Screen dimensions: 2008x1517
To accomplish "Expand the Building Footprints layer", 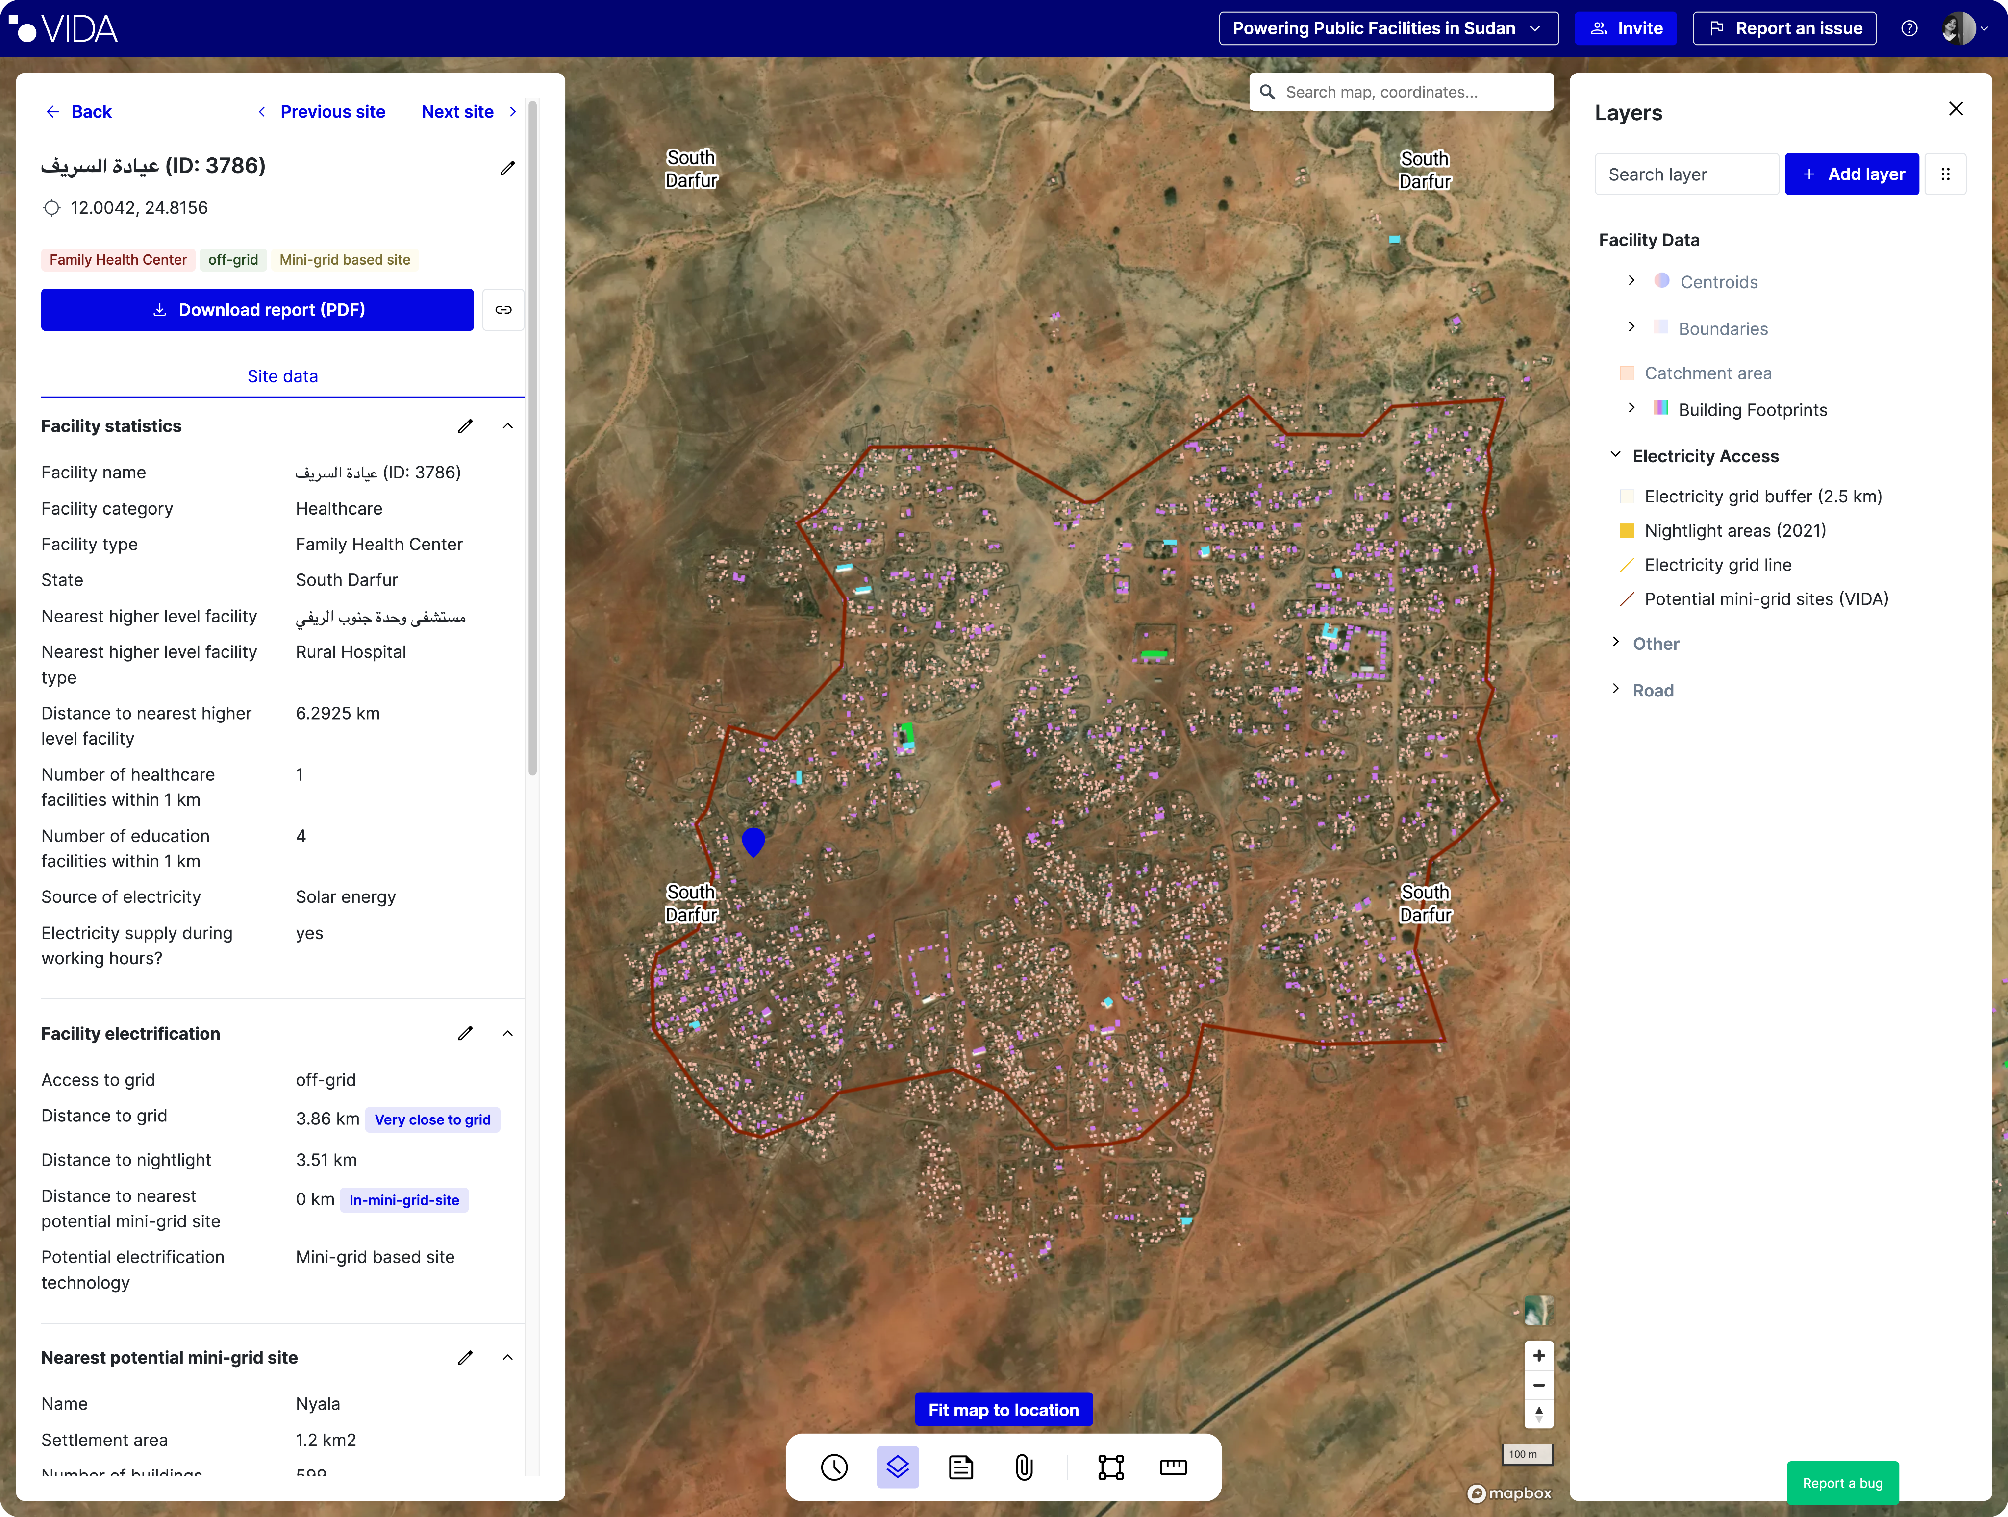I will pos(1631,408).
